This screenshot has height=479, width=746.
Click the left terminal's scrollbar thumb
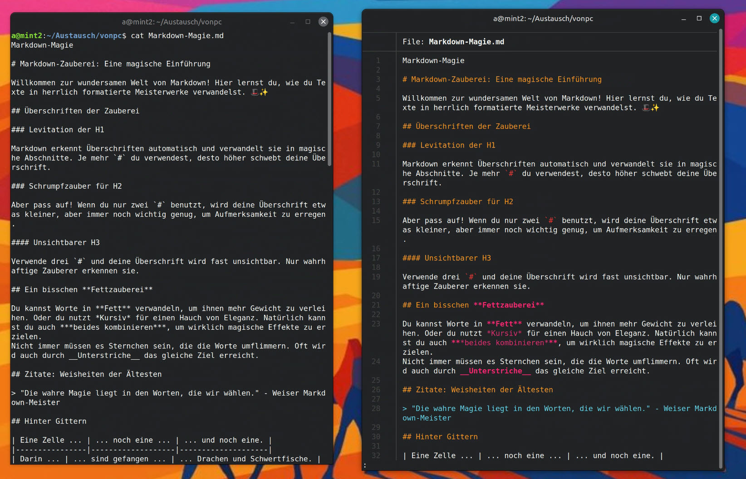(x=329, y=99)
